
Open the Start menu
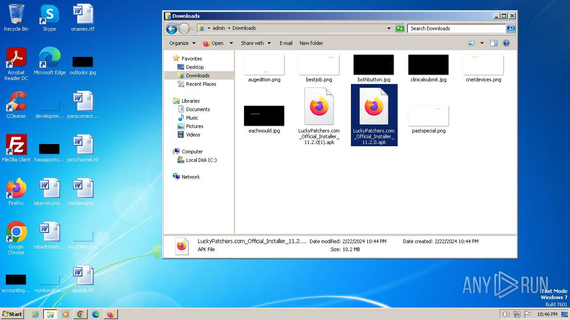[x=12, y=314]
